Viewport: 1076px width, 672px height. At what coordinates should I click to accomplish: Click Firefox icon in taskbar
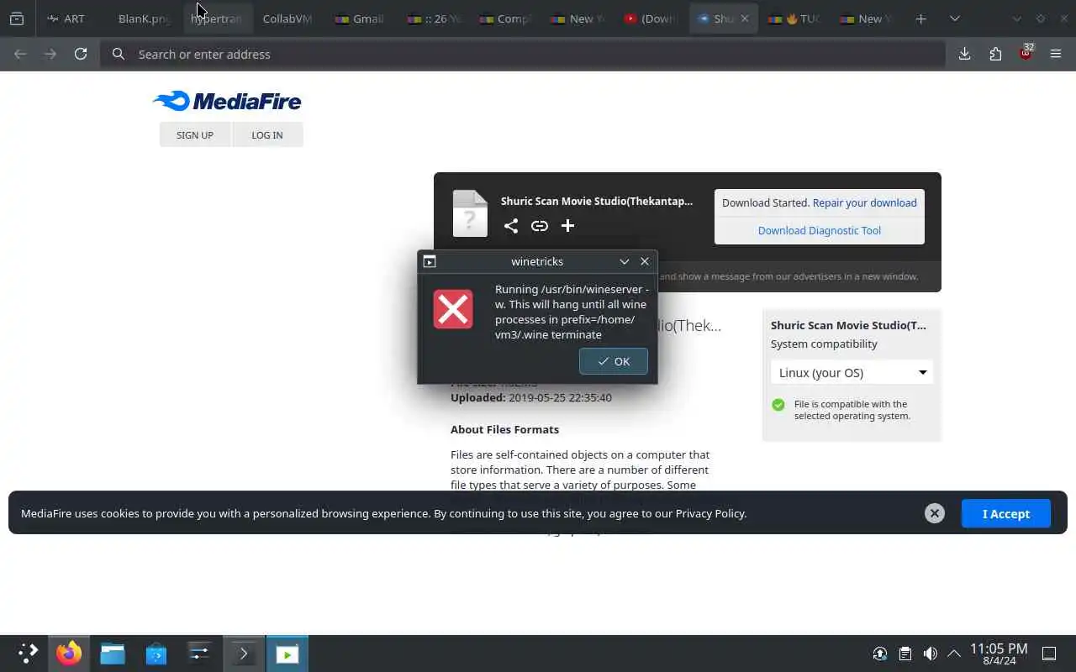coord(69,654)
